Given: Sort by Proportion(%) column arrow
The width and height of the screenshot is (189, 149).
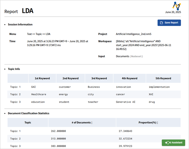Looking at the screenshot, I should [x=157, y=123].
